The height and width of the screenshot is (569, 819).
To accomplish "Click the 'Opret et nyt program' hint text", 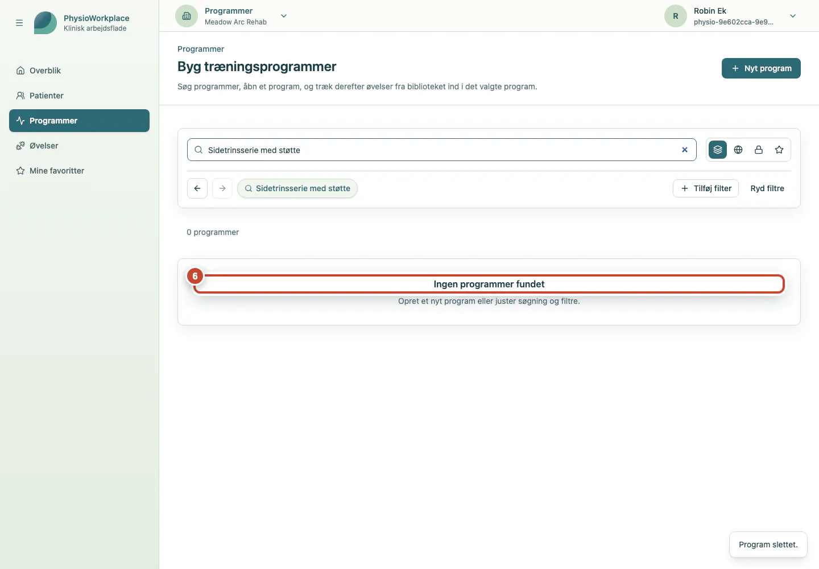I will coord(489,301).
